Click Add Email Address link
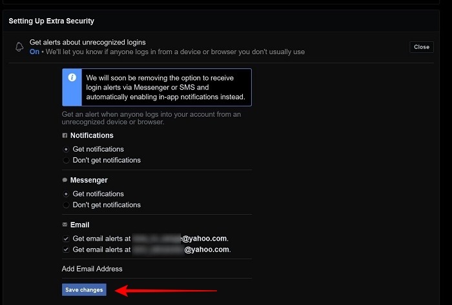The image size is (452, 305). [x=92, y=269]
